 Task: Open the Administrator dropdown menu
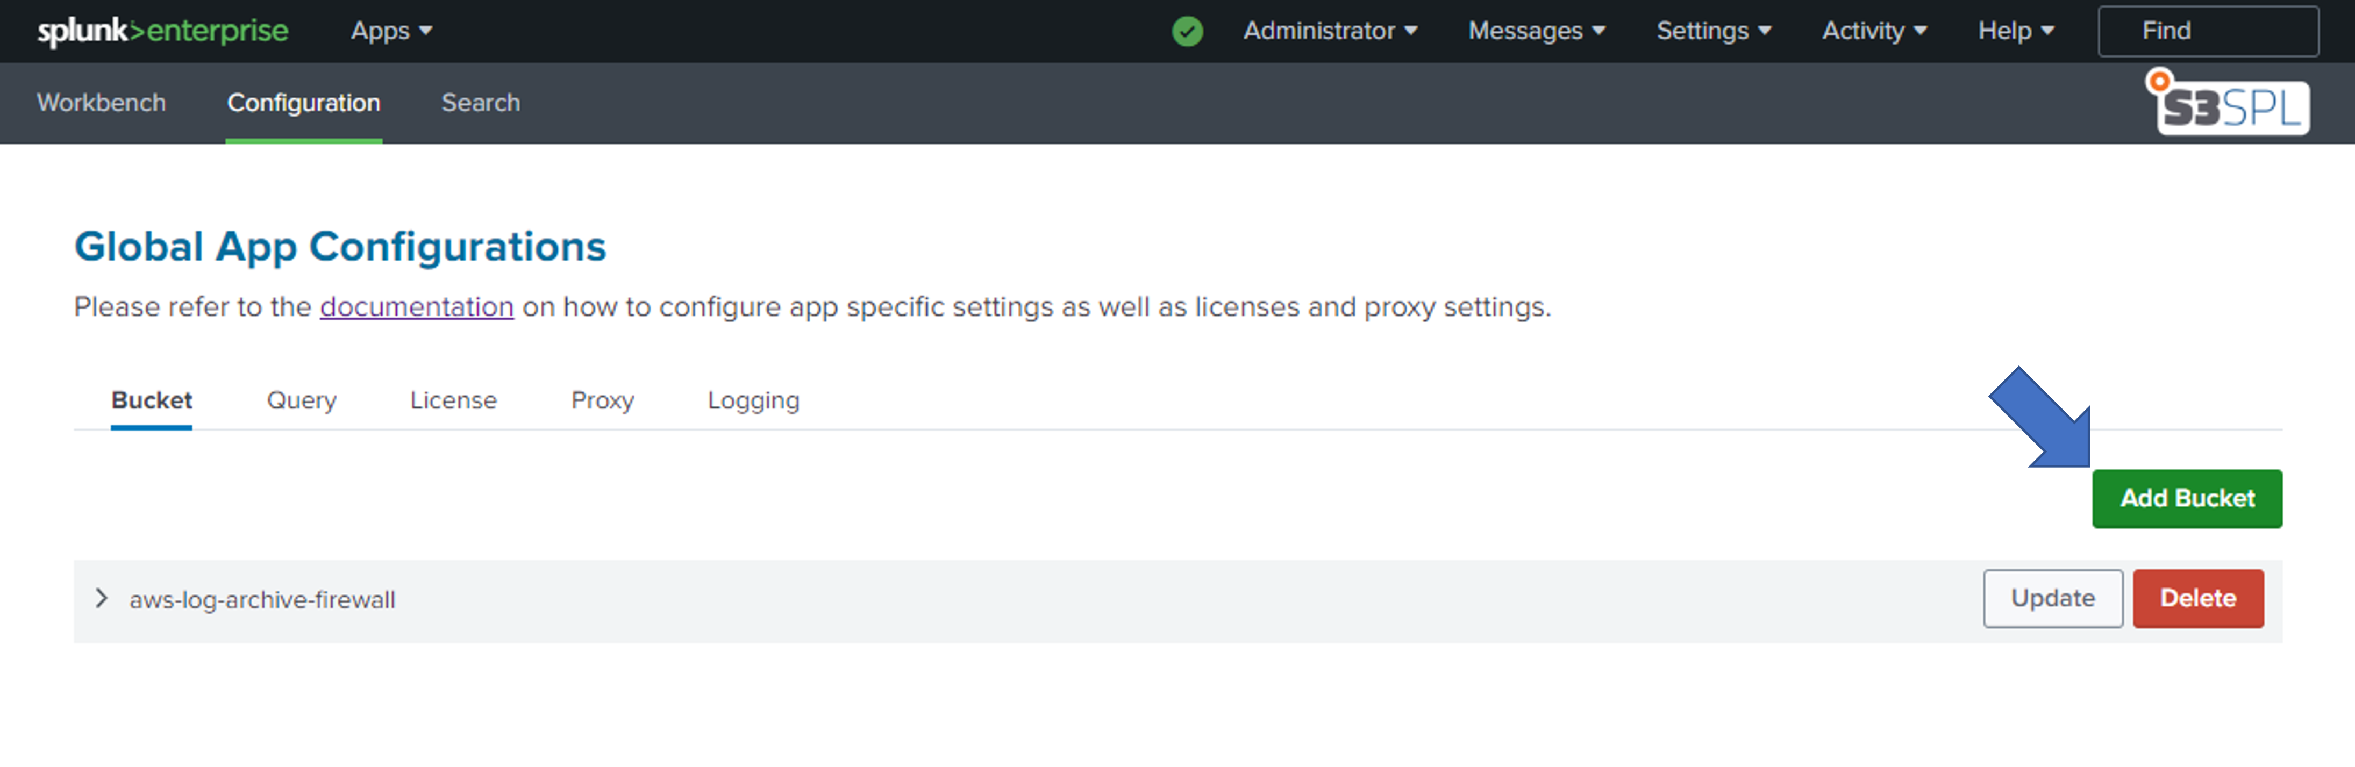coord(1329,31)
